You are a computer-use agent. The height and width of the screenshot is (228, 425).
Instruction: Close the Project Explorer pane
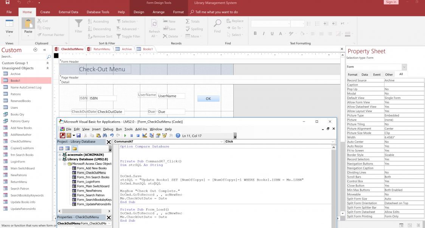[x=109, y=142]
